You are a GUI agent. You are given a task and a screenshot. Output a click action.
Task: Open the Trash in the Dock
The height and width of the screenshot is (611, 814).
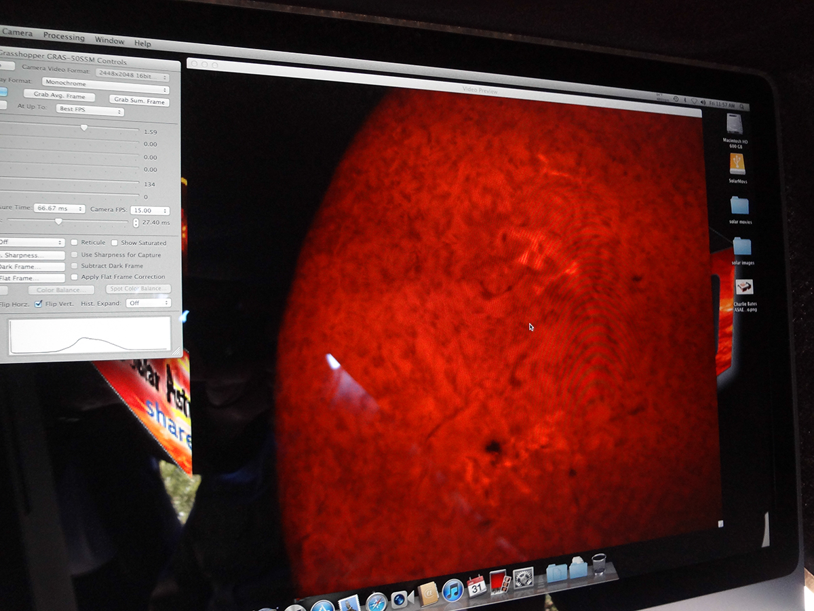pyautogui.click(x=598, y=564)
